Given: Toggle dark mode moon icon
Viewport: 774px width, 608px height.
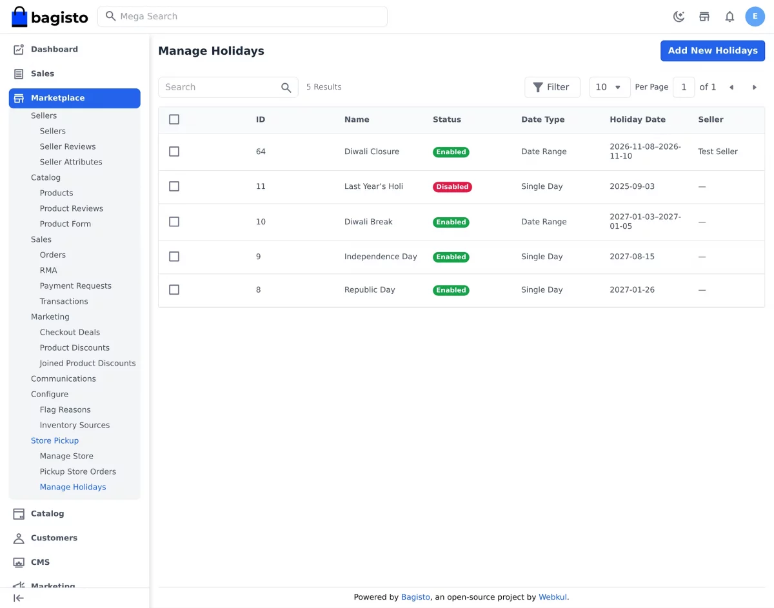Looking at the screenshot, I should click(679, 17).
